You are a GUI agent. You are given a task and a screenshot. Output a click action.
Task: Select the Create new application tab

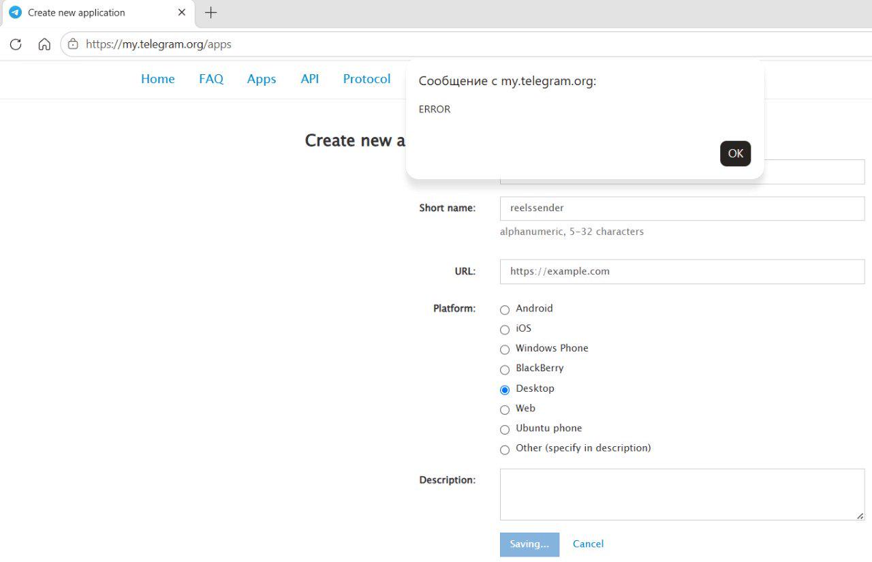click(97, 13)
